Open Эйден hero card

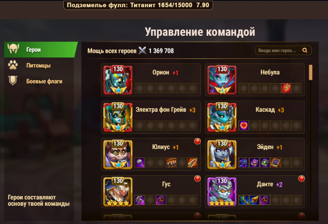(255, 155)
